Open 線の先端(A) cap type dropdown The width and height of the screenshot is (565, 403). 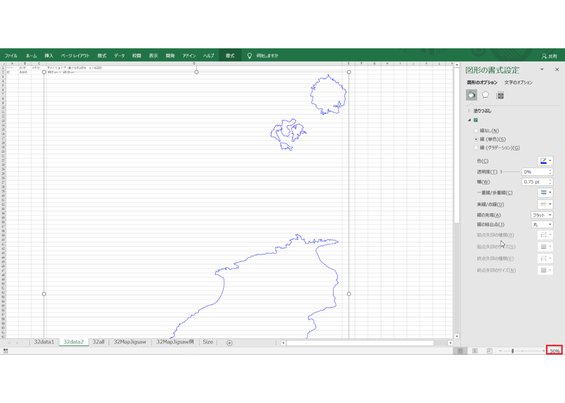[x=542, y=215]
